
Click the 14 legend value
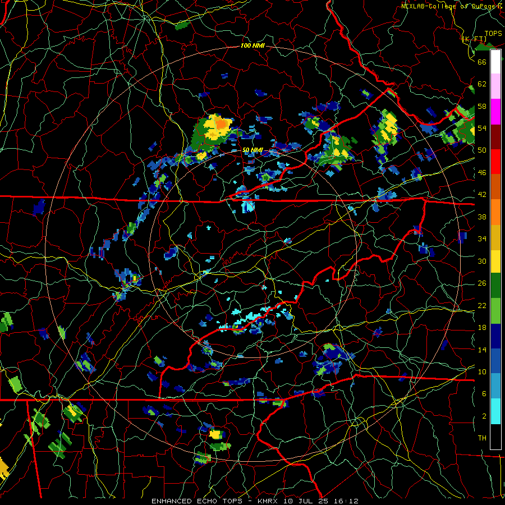point(482,350)
